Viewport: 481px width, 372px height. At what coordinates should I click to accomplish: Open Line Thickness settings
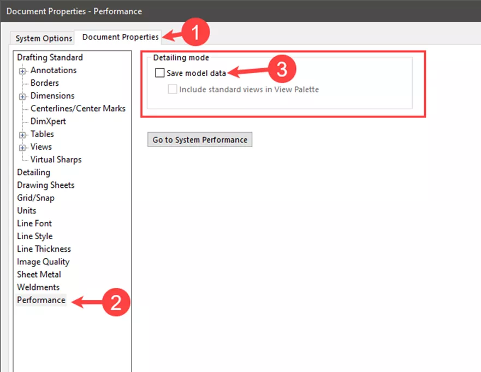point(44,249)
